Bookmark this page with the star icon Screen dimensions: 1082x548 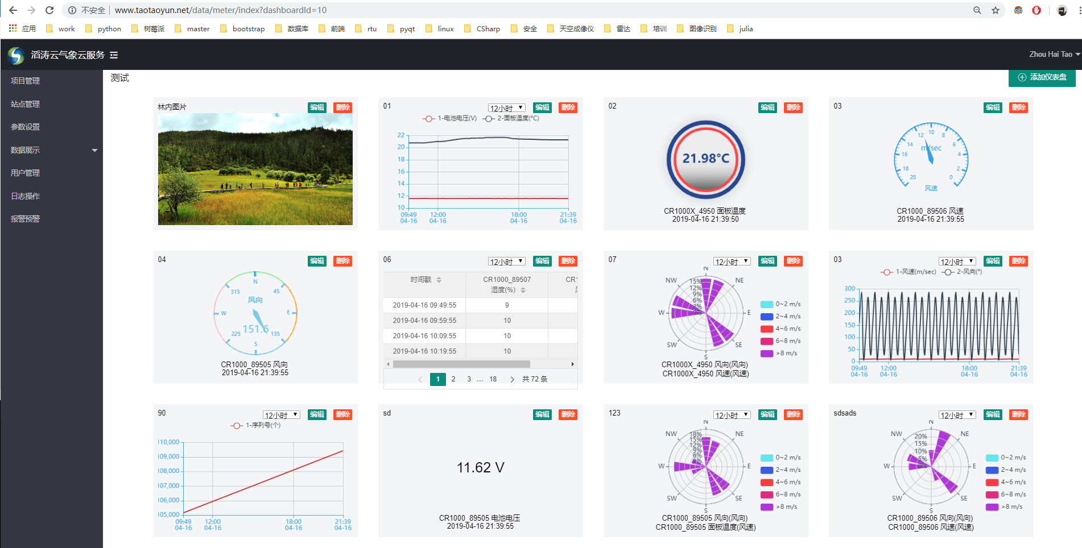[996, 10]
